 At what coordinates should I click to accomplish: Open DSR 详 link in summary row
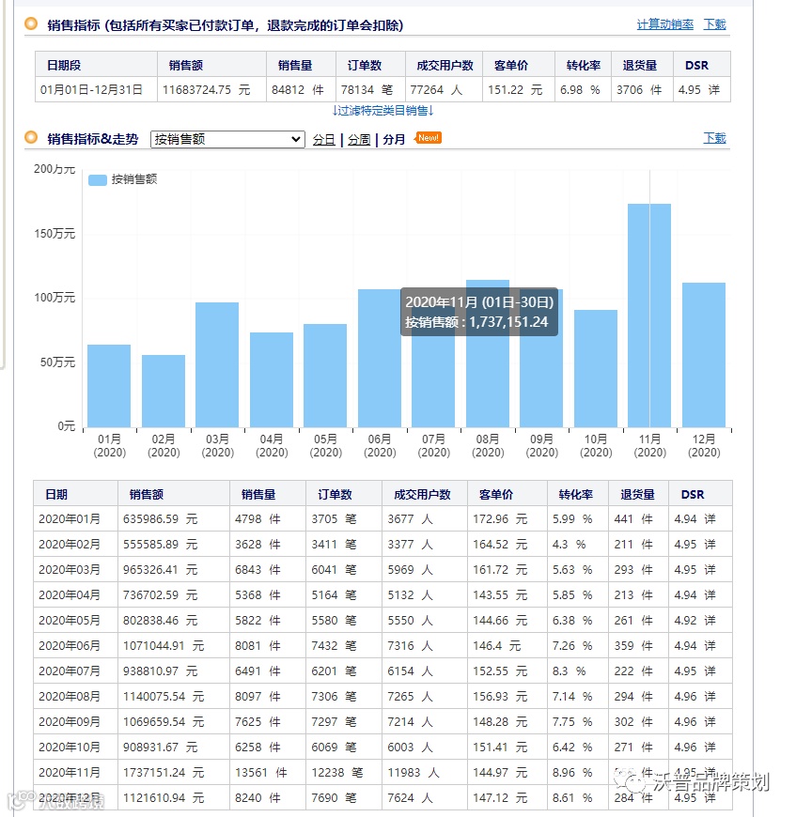pos(713,90)
